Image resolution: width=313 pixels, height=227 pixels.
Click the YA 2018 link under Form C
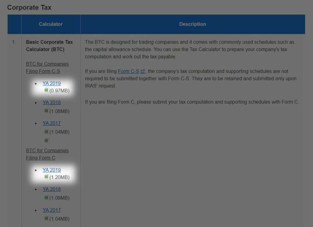click(x=51, y=189)
